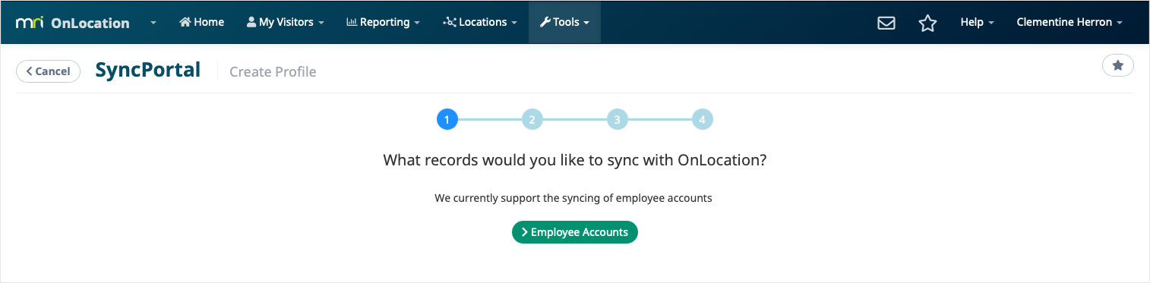Open the Locations dropdown menu
This screenshot has height=283, width=1150.
point(480,22)
